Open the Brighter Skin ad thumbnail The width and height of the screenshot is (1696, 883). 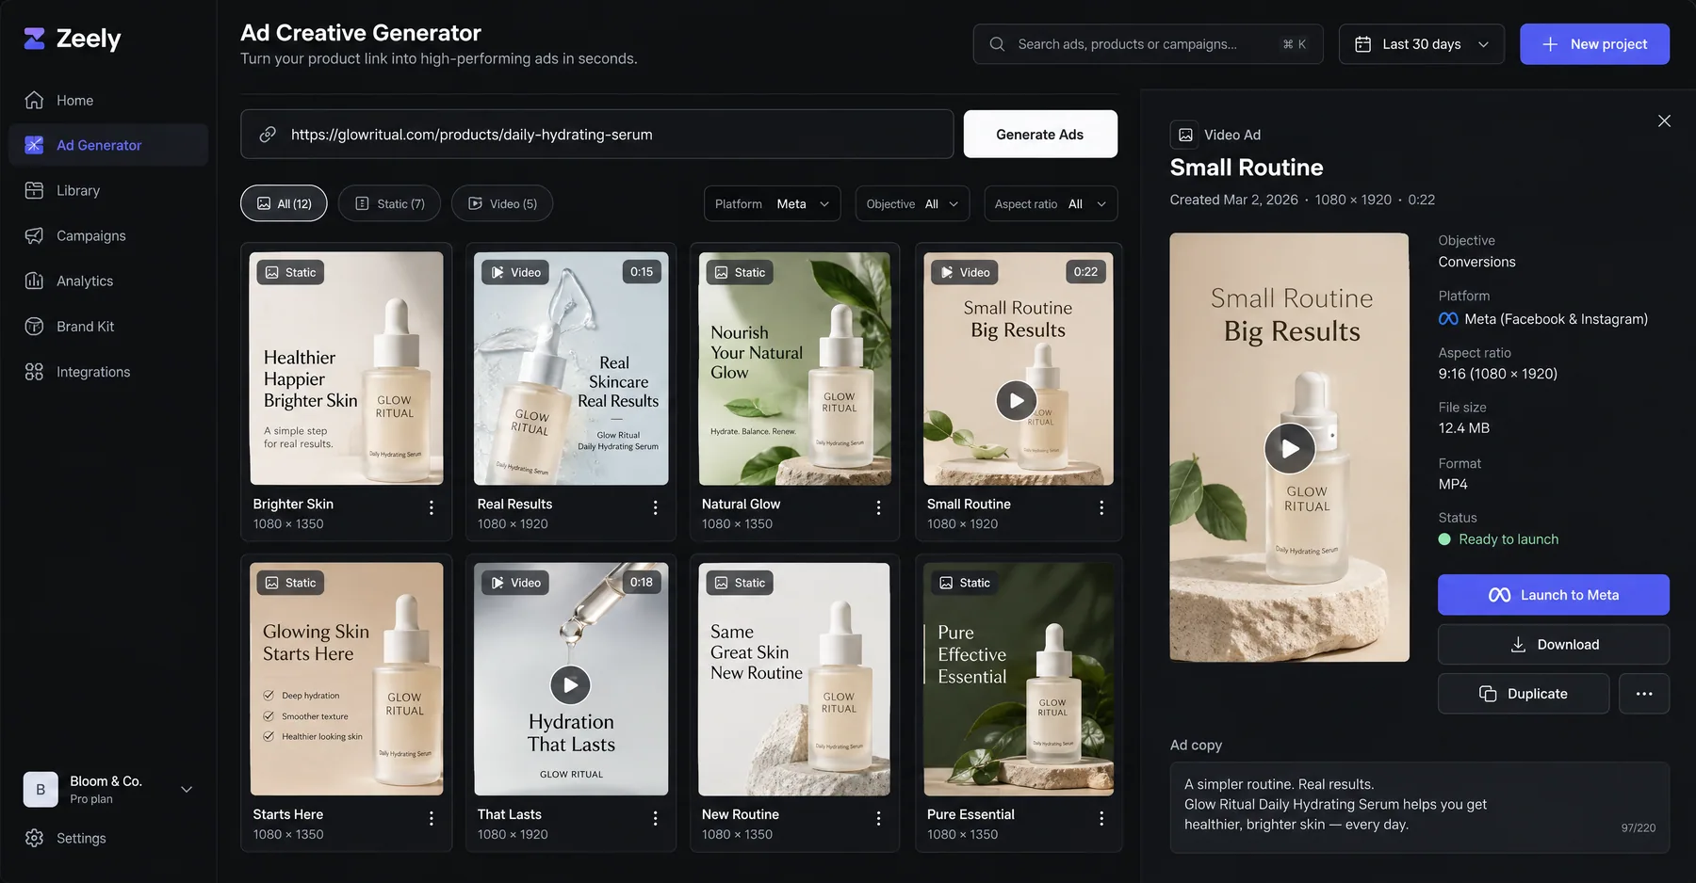pos(347,368)
